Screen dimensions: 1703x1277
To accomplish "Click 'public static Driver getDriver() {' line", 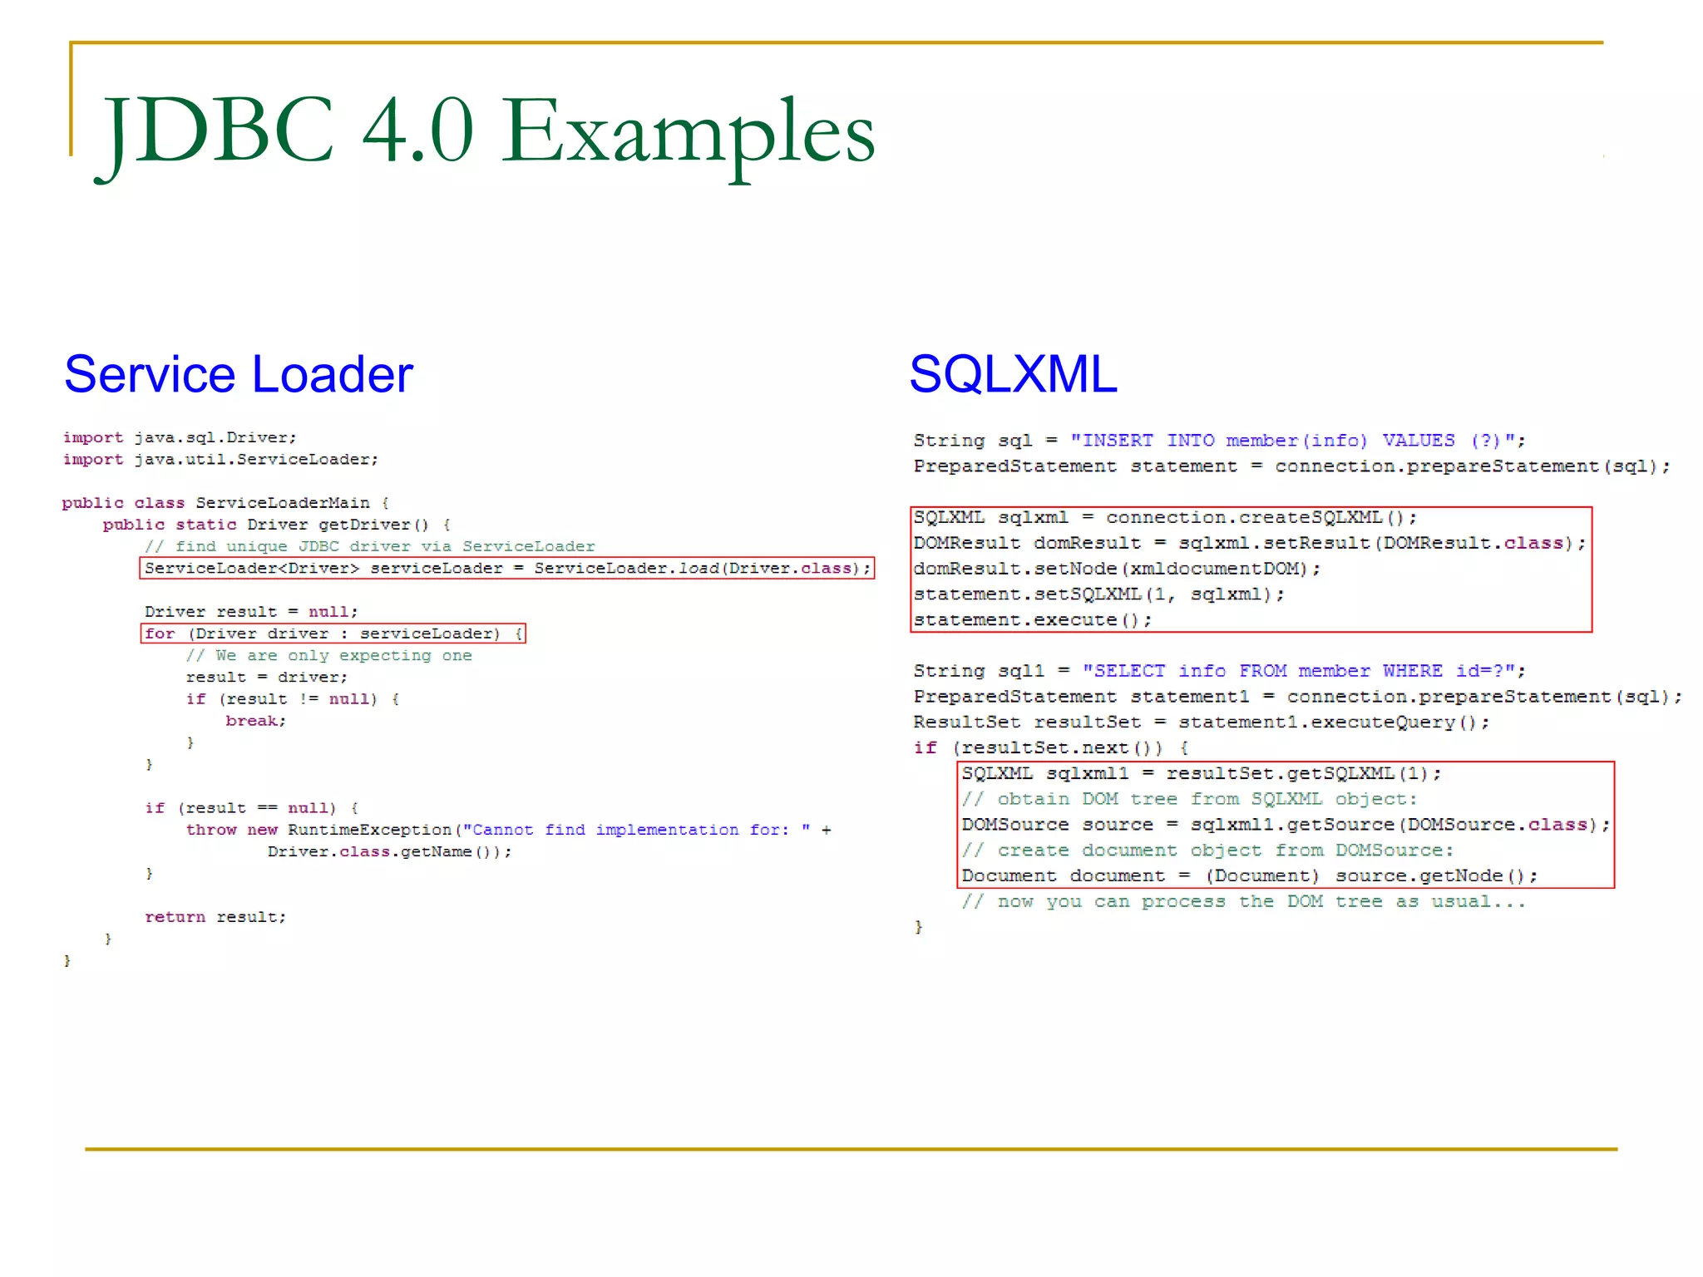I will [277, 525].
